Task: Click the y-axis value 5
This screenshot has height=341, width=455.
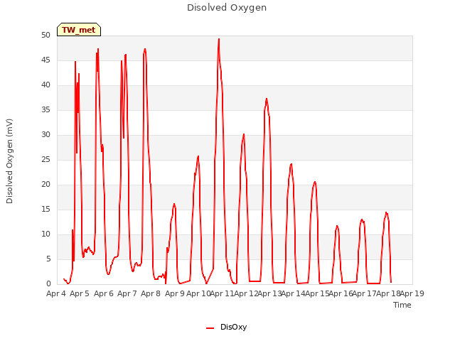Action: [x=48, y=259]
